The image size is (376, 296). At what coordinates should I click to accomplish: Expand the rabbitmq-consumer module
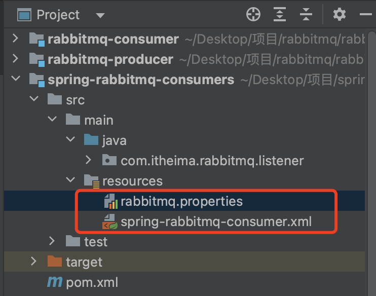(15, 39)
